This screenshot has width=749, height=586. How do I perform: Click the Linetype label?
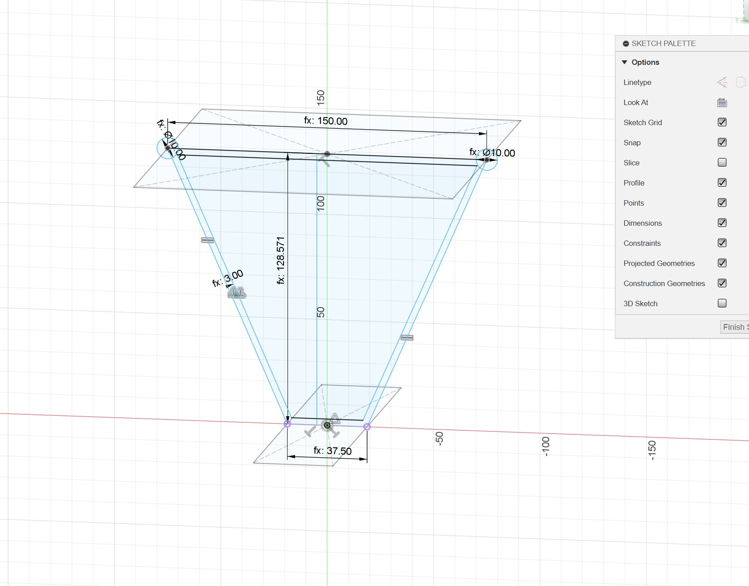point(637,82)
